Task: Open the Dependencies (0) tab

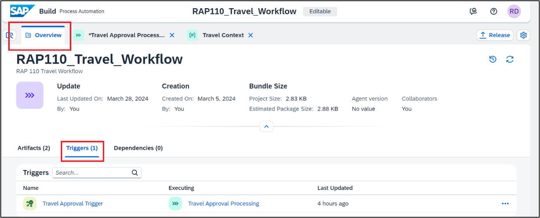Action: [x=138, y=148]
